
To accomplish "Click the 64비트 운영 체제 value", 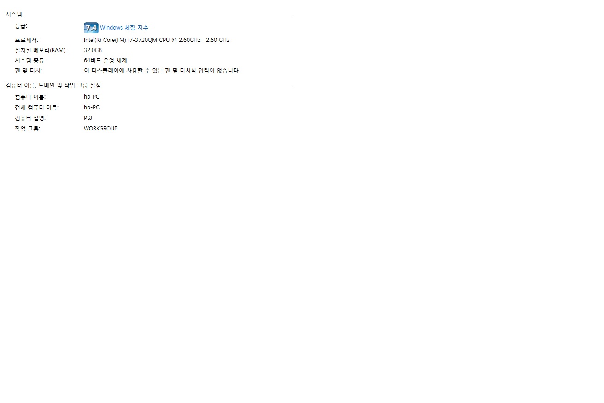I will [106, 60].
